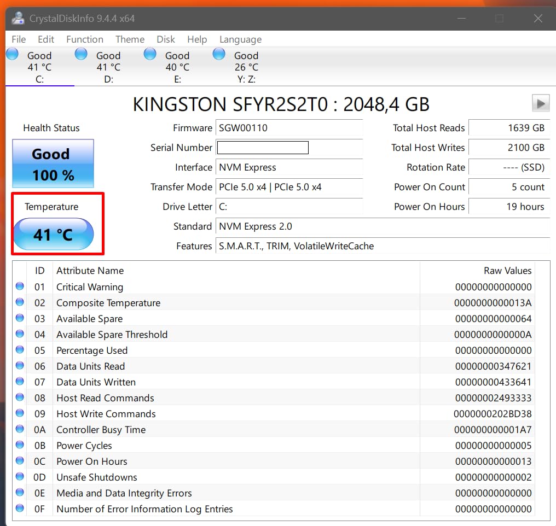The image size is (556, 526).
Task: Click the 41 °C temperature button
Action: click(x=54, y=234)
